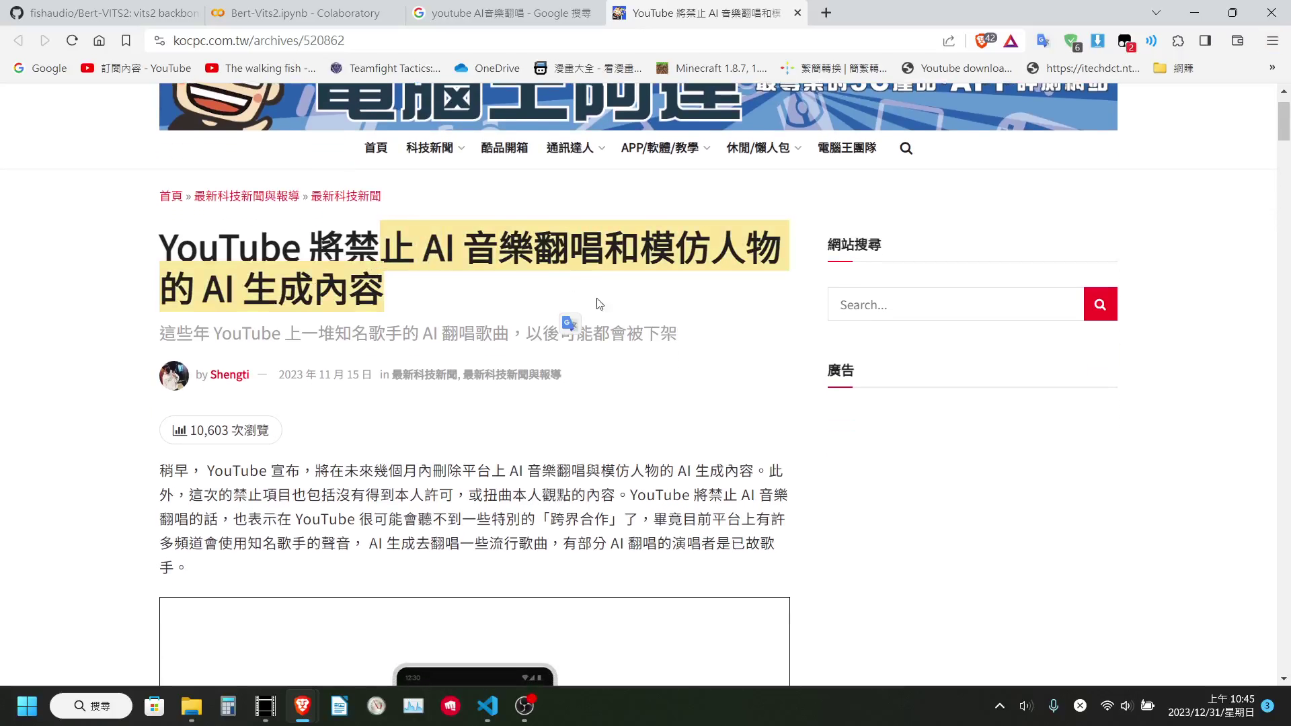Open the Google bookmark
1291x726 pixels.
tap(40, 68)
